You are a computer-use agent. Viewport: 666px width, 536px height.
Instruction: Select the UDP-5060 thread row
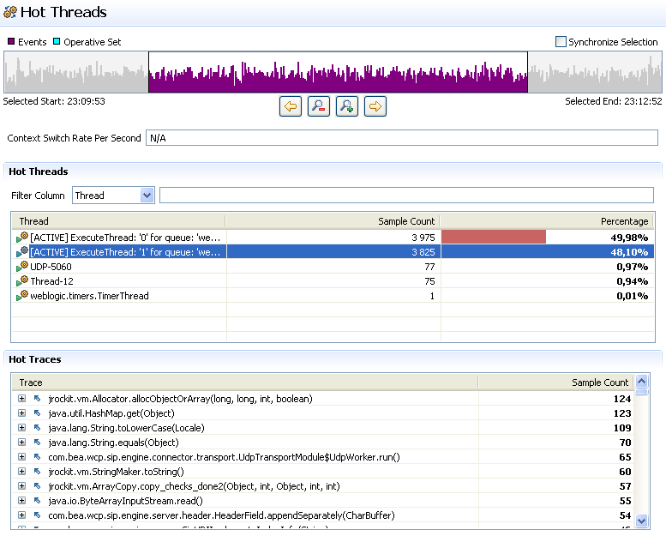333,267
